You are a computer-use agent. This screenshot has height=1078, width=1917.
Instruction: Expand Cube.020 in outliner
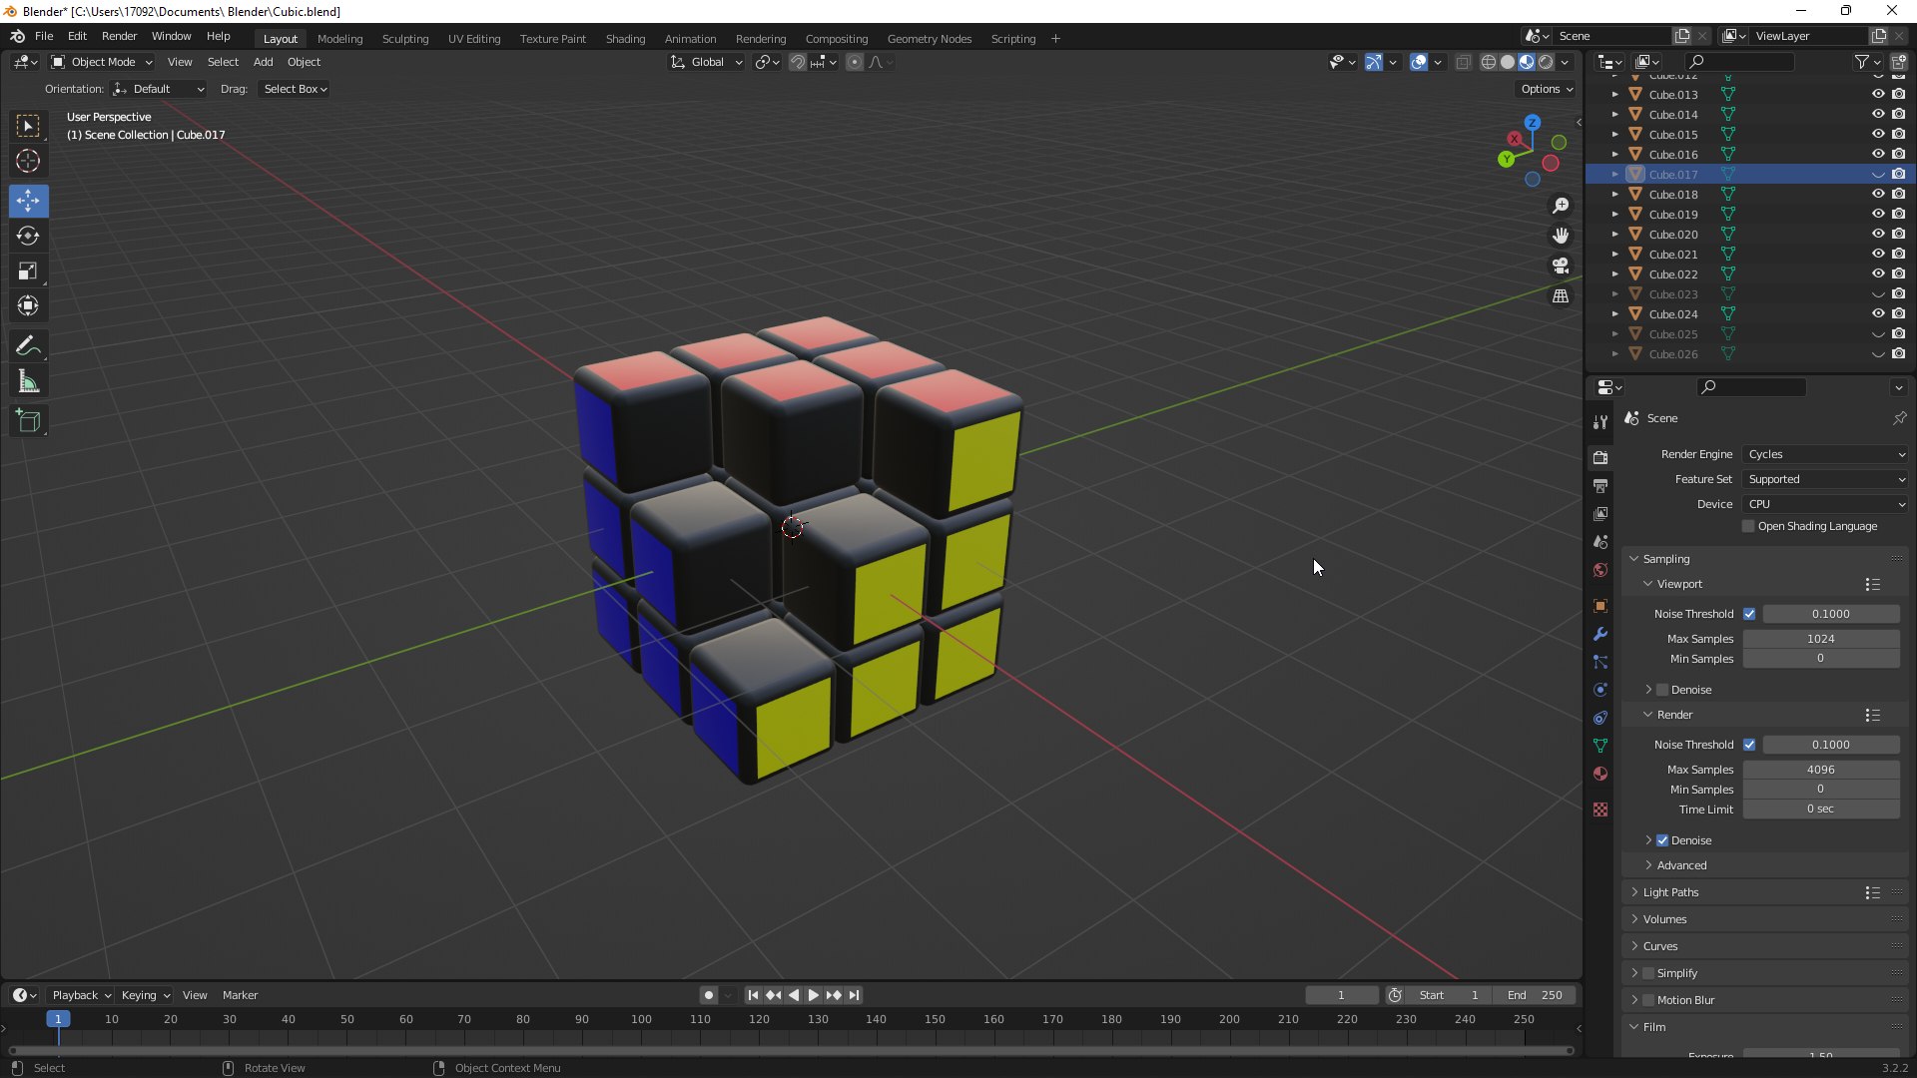pyautogui.click(x=1615, y=235)
